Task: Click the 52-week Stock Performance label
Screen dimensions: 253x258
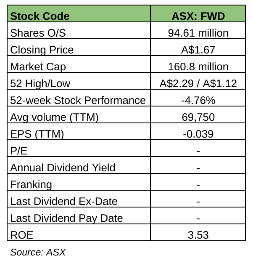Action: [78, 100]
